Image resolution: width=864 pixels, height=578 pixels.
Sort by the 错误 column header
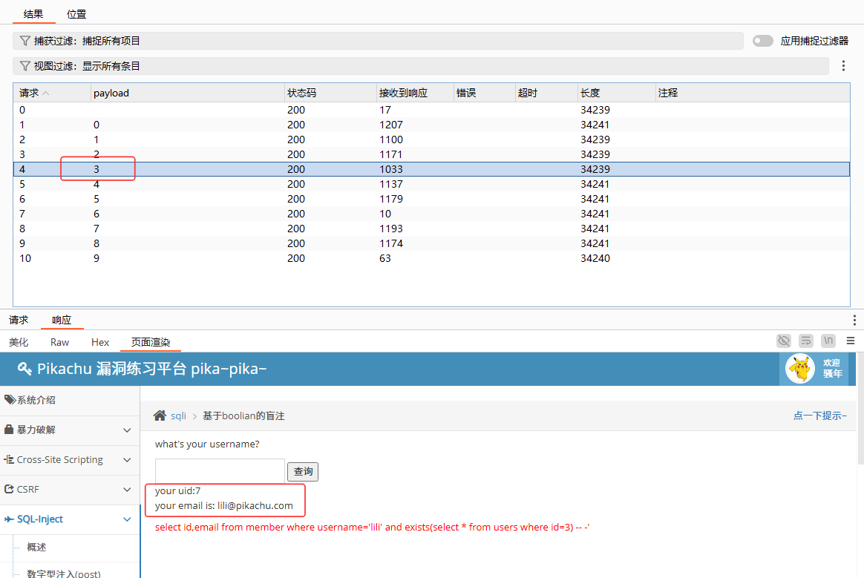(x=484, y=93)
